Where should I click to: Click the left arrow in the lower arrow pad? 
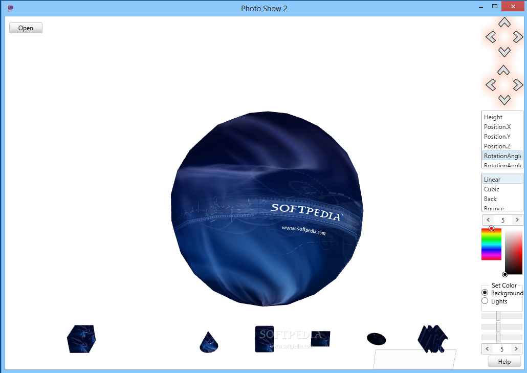(491, 85)
